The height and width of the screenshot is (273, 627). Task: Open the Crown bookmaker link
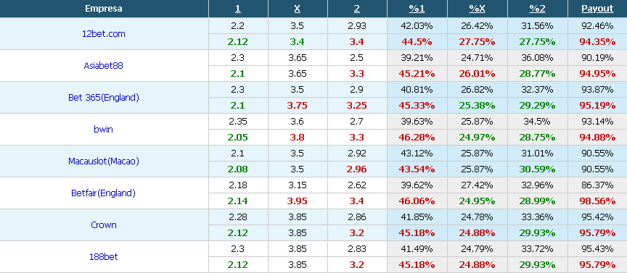104,224
